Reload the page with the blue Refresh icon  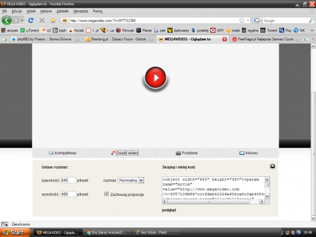coord(31,20)
